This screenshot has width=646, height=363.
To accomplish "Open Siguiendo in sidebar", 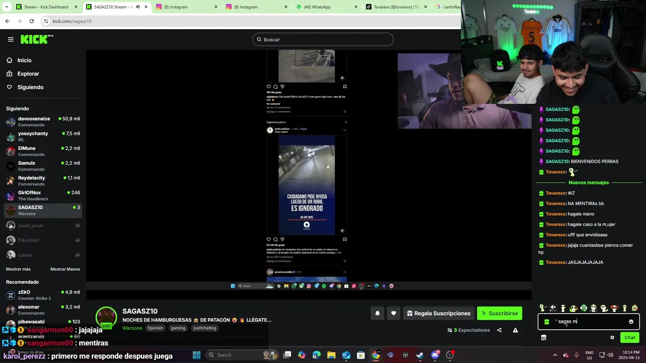I will (30, 87).
